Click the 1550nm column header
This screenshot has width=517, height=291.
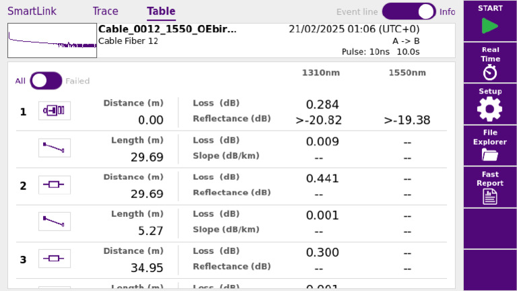pyautogui.click(x=407, y=73)
